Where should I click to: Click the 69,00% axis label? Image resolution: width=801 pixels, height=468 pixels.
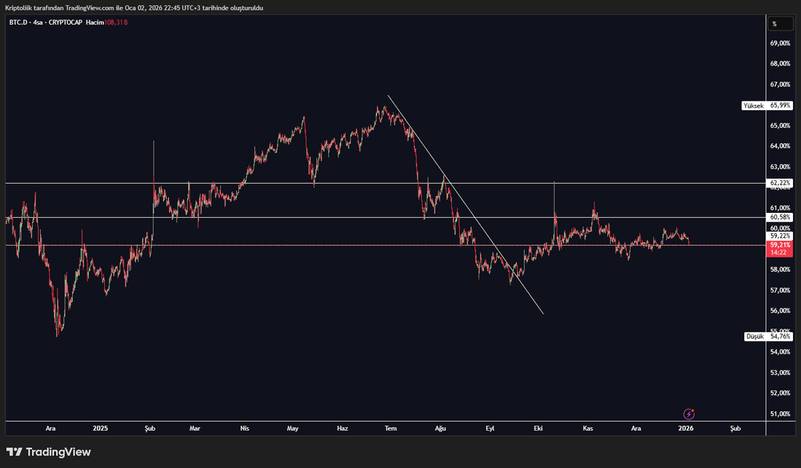pos(780,43)
